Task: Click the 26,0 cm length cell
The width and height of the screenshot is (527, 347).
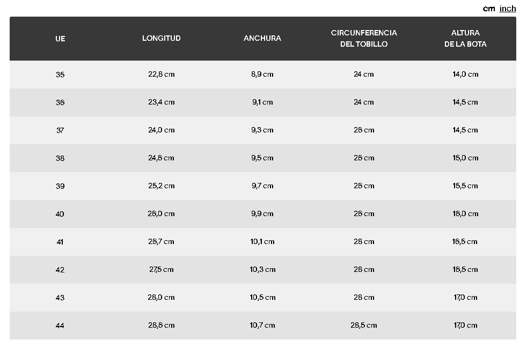Action: 162,213
